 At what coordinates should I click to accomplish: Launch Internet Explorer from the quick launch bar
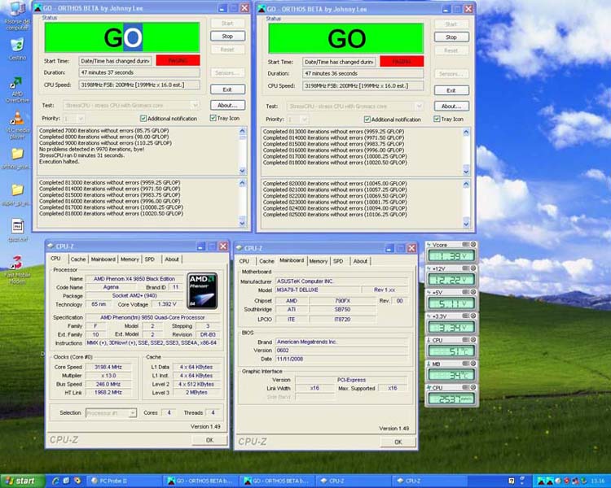pos(55,481)
